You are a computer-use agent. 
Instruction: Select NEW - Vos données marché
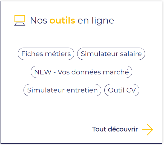tap(82, 72)
